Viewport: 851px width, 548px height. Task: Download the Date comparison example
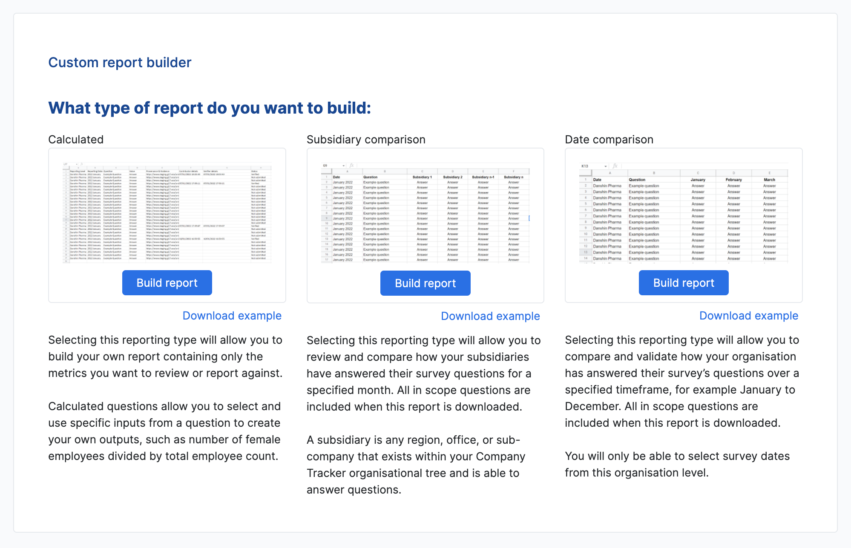(748, 316)
